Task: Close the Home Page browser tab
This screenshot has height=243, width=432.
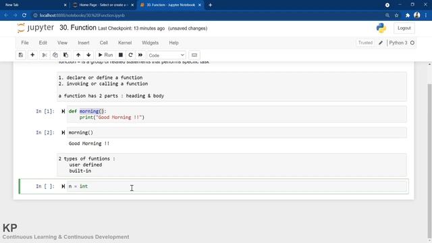Action: coord(132,5)
